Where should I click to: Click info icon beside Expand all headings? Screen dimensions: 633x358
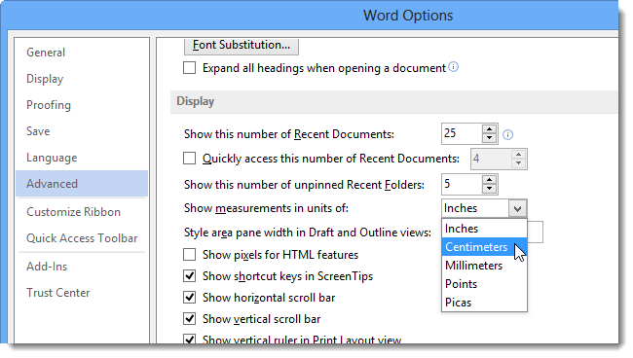454,67
